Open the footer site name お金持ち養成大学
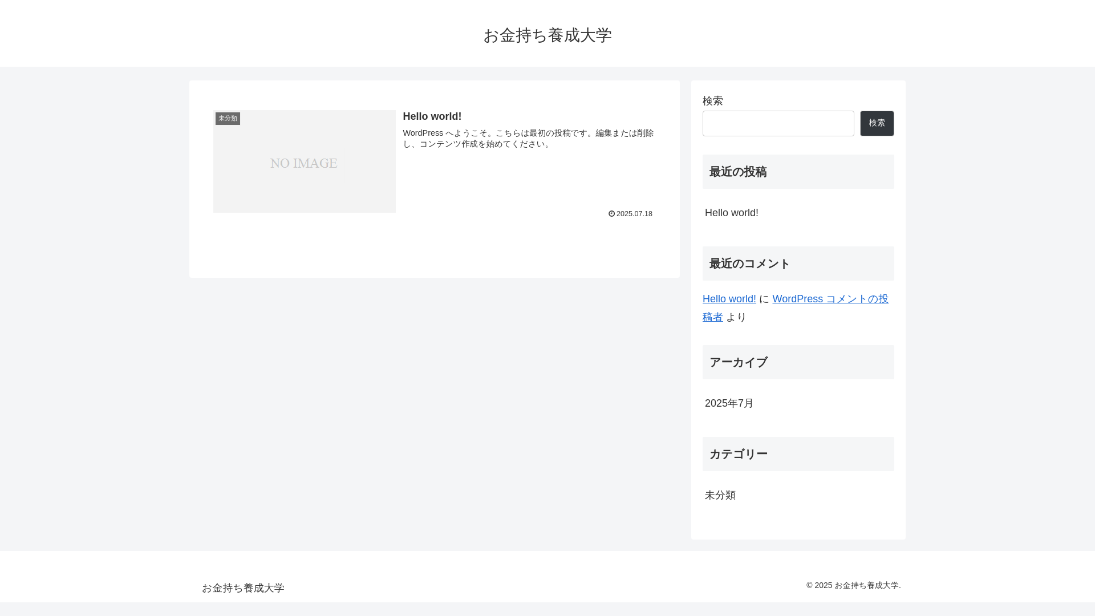 [243, 588]
